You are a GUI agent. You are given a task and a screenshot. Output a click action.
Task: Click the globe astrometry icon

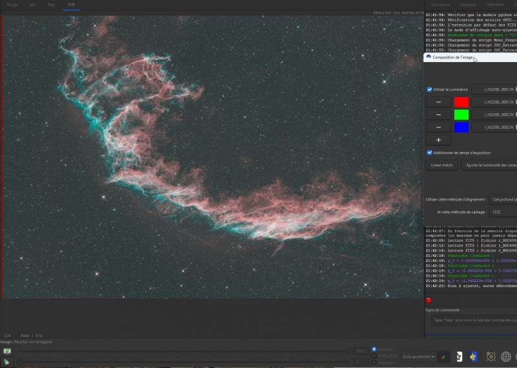click(506, 357)
